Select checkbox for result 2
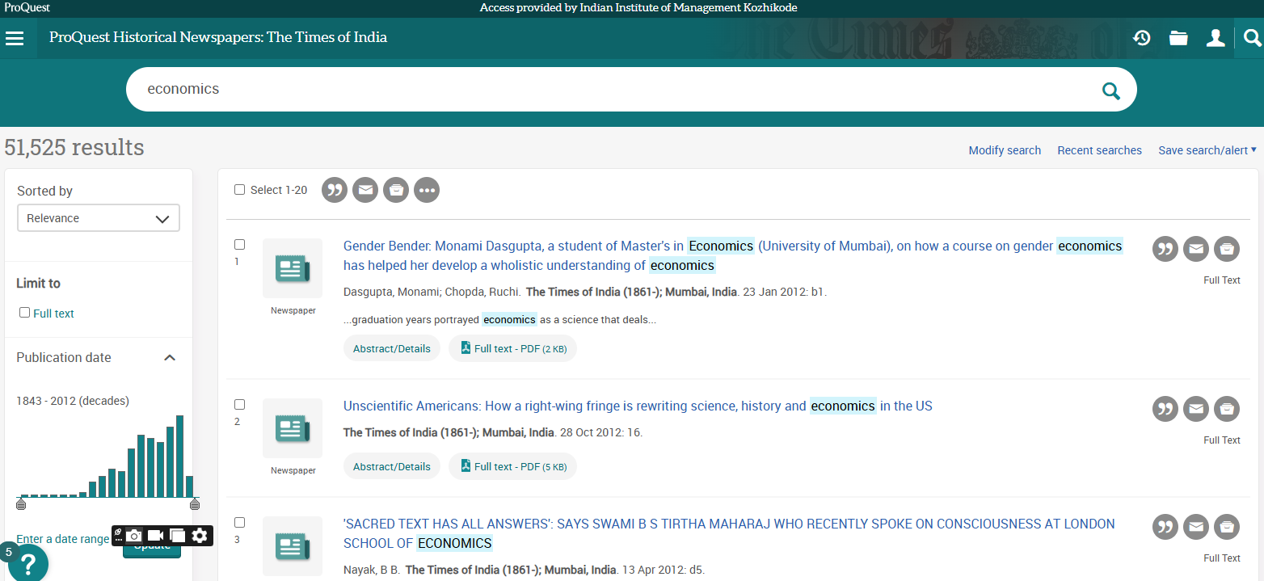 click(x=239, y=405)
